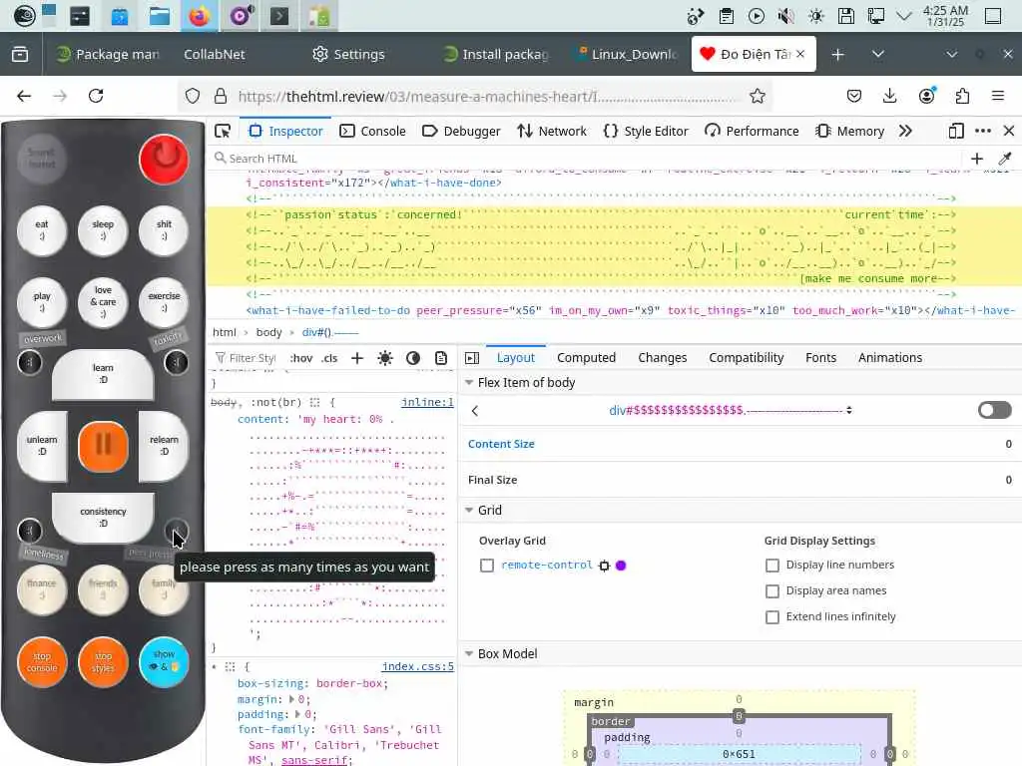Screen dimensions: 1022x766
Task: Expand the margin shorthand property
Action: click(x=292, y=699)
